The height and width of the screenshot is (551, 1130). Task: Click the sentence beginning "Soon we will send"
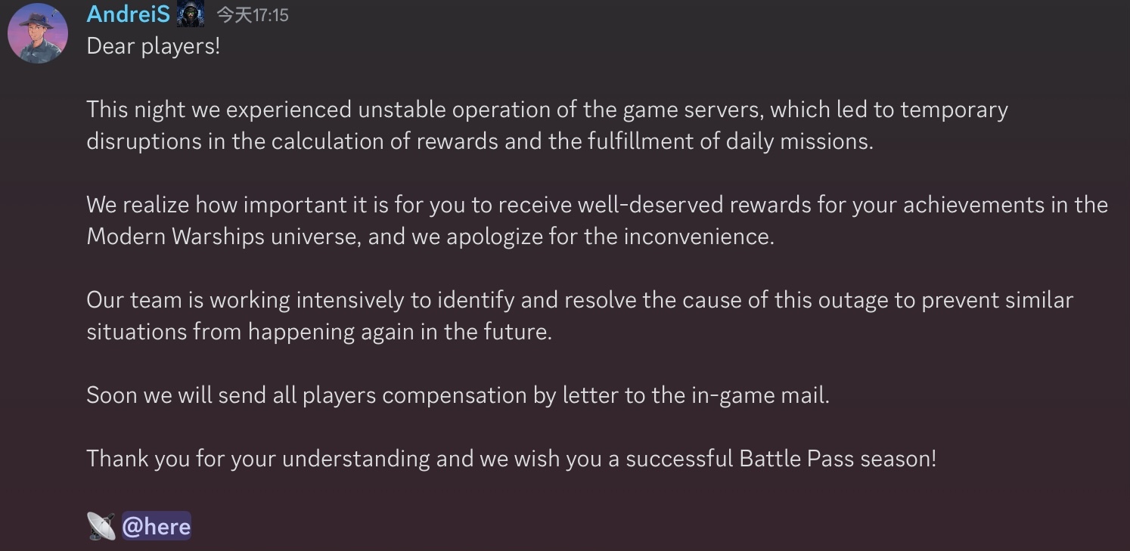458,395
